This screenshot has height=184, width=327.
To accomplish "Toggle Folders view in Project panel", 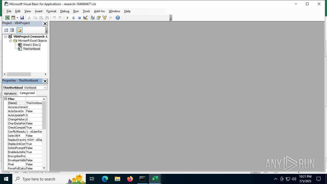I will point(19,30).
